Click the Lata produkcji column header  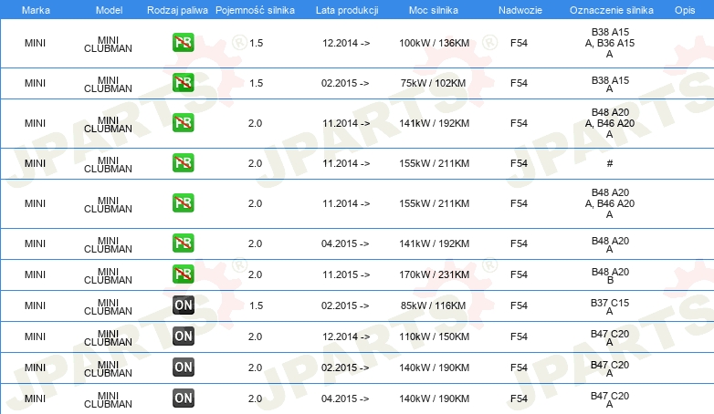coord(347,10)
